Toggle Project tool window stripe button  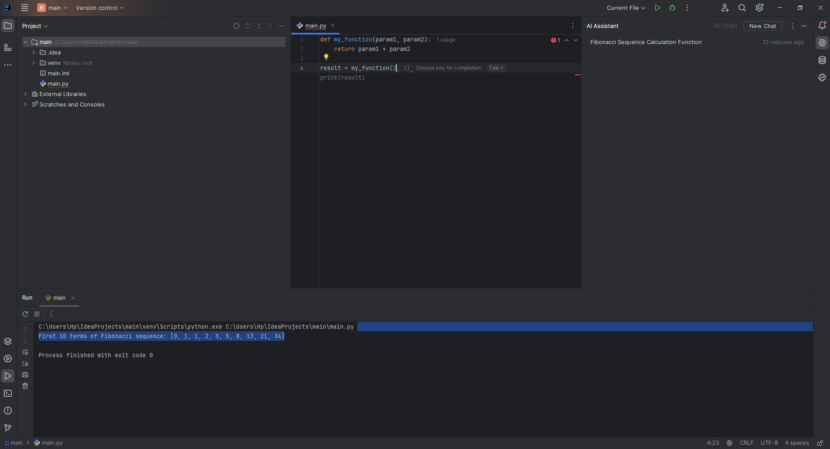coord(7,26)
